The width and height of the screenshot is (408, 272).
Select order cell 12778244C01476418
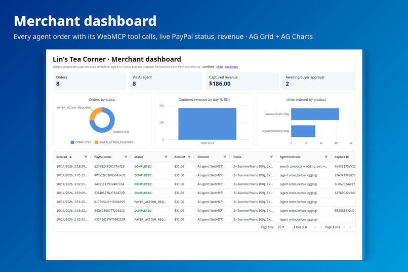pos(109,166)
